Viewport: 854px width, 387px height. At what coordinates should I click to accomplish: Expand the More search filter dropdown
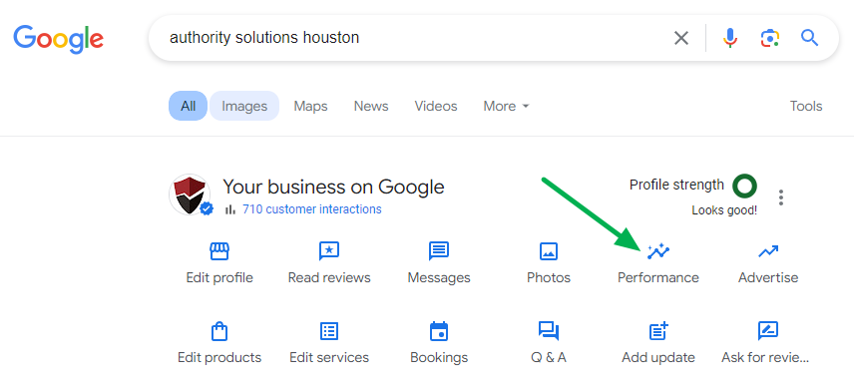point(506,106)
